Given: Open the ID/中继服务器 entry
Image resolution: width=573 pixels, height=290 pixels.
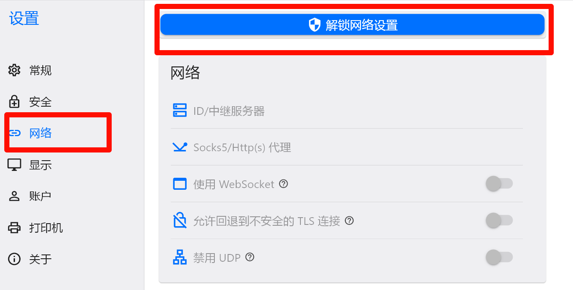Looking at the screenshot, I should tap(347, 111).
